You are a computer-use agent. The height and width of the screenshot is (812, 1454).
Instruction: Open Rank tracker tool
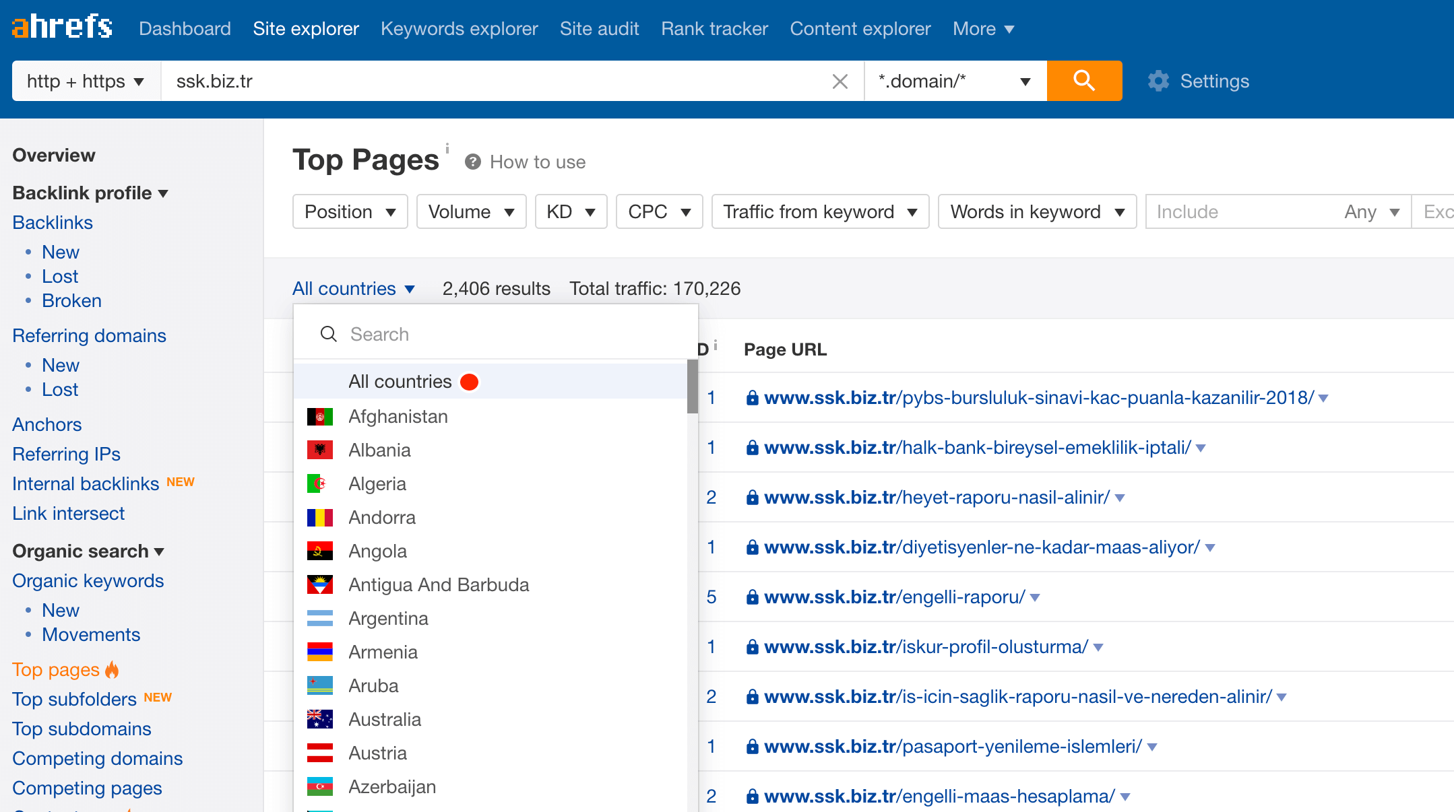713,28
